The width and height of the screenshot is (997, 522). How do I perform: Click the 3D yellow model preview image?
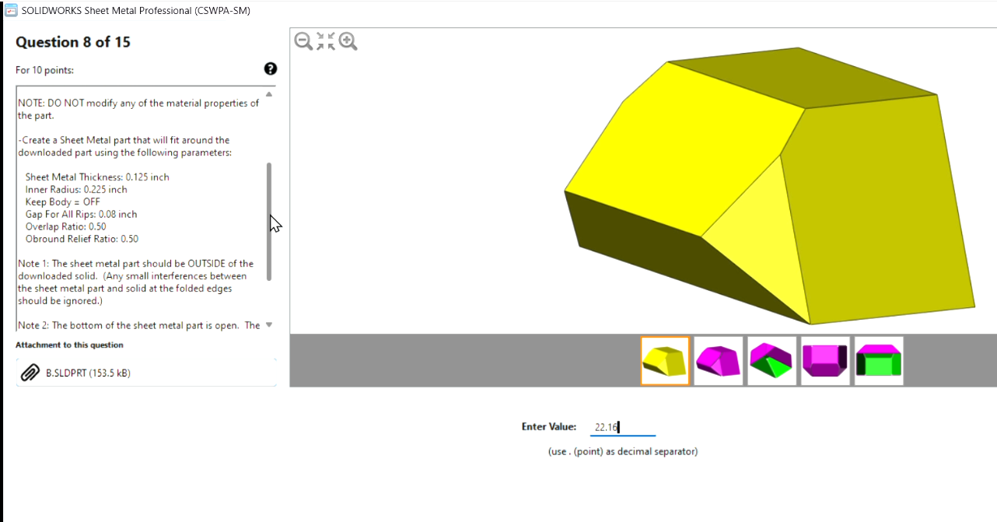pyautogui.click(x=769, y=186)
